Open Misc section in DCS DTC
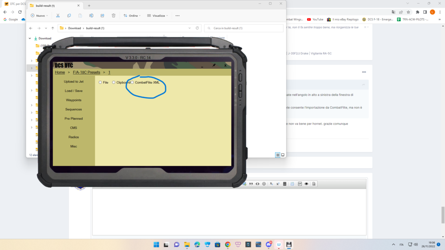Image resolution: width=445 pixels, height=250 pixels. click(73, 146)
